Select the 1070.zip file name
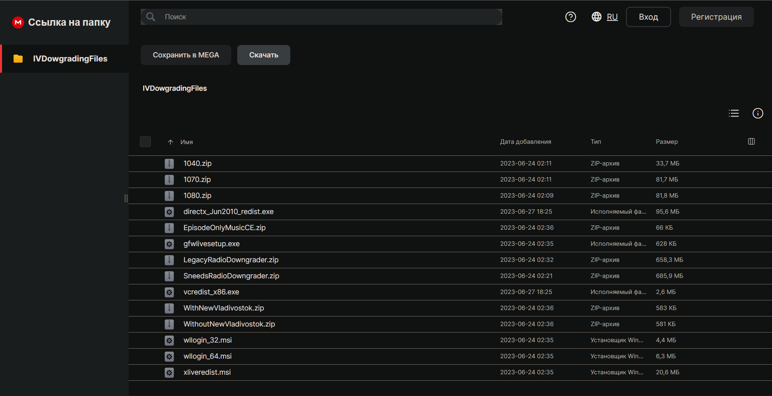772x396 pixels. [197, 180]
